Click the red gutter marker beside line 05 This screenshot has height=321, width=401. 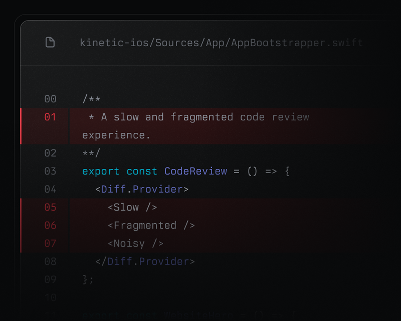[x=22, y=207]
